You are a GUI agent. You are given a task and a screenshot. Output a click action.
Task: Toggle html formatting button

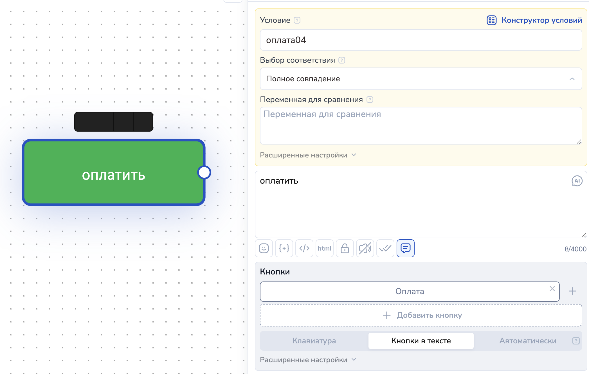(324, 248)
